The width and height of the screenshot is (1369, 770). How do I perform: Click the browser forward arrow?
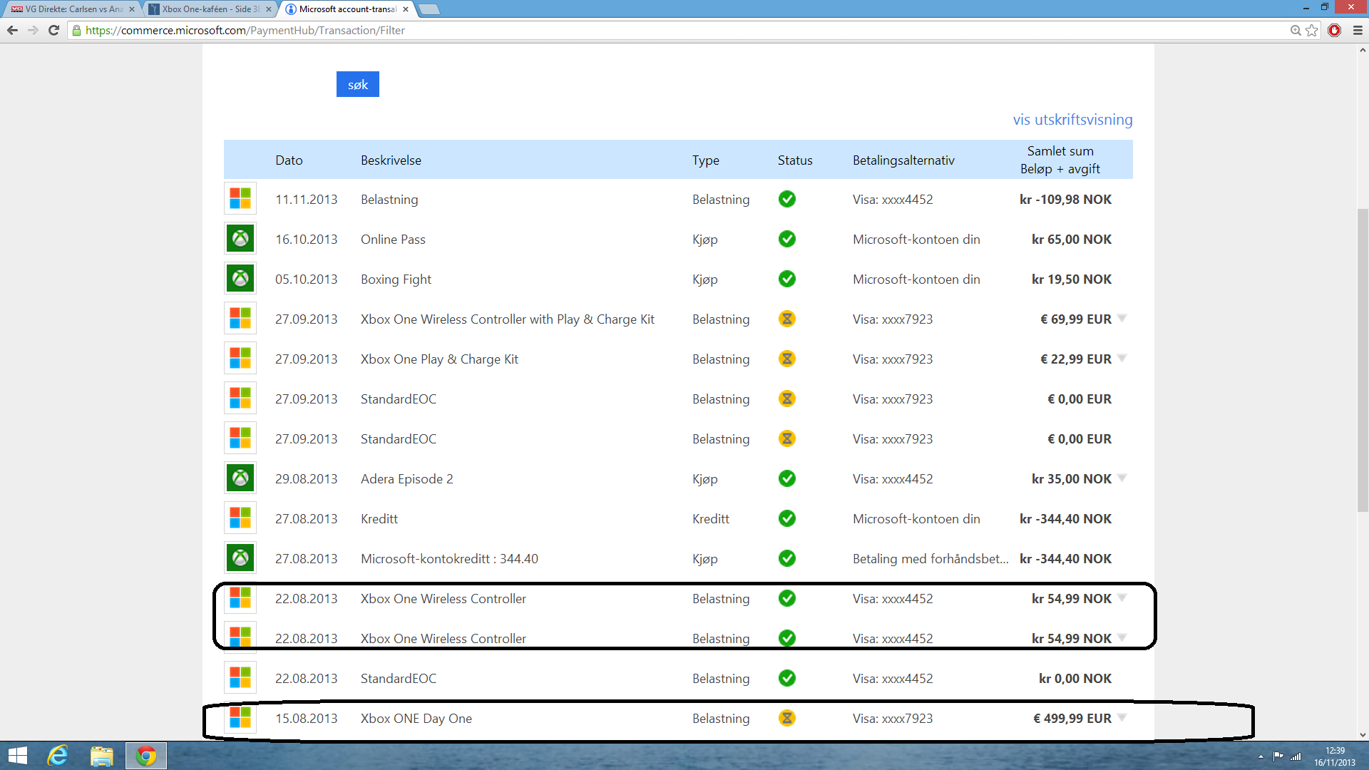[x=33, y=30]
